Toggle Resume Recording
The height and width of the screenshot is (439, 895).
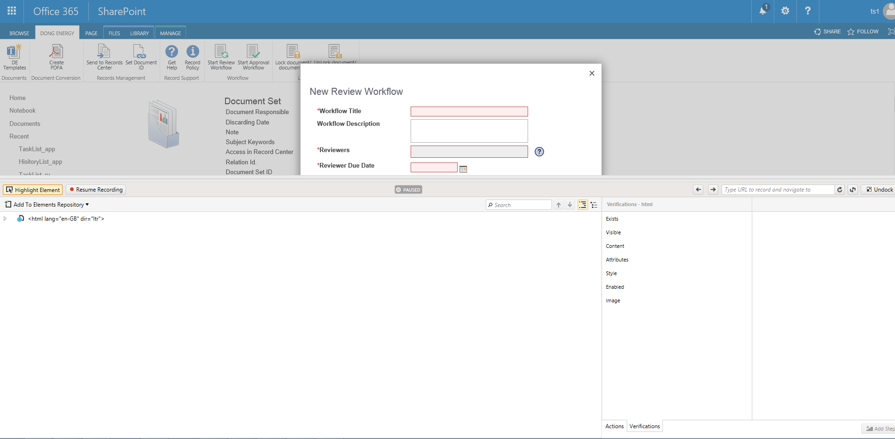pos(96,190)
